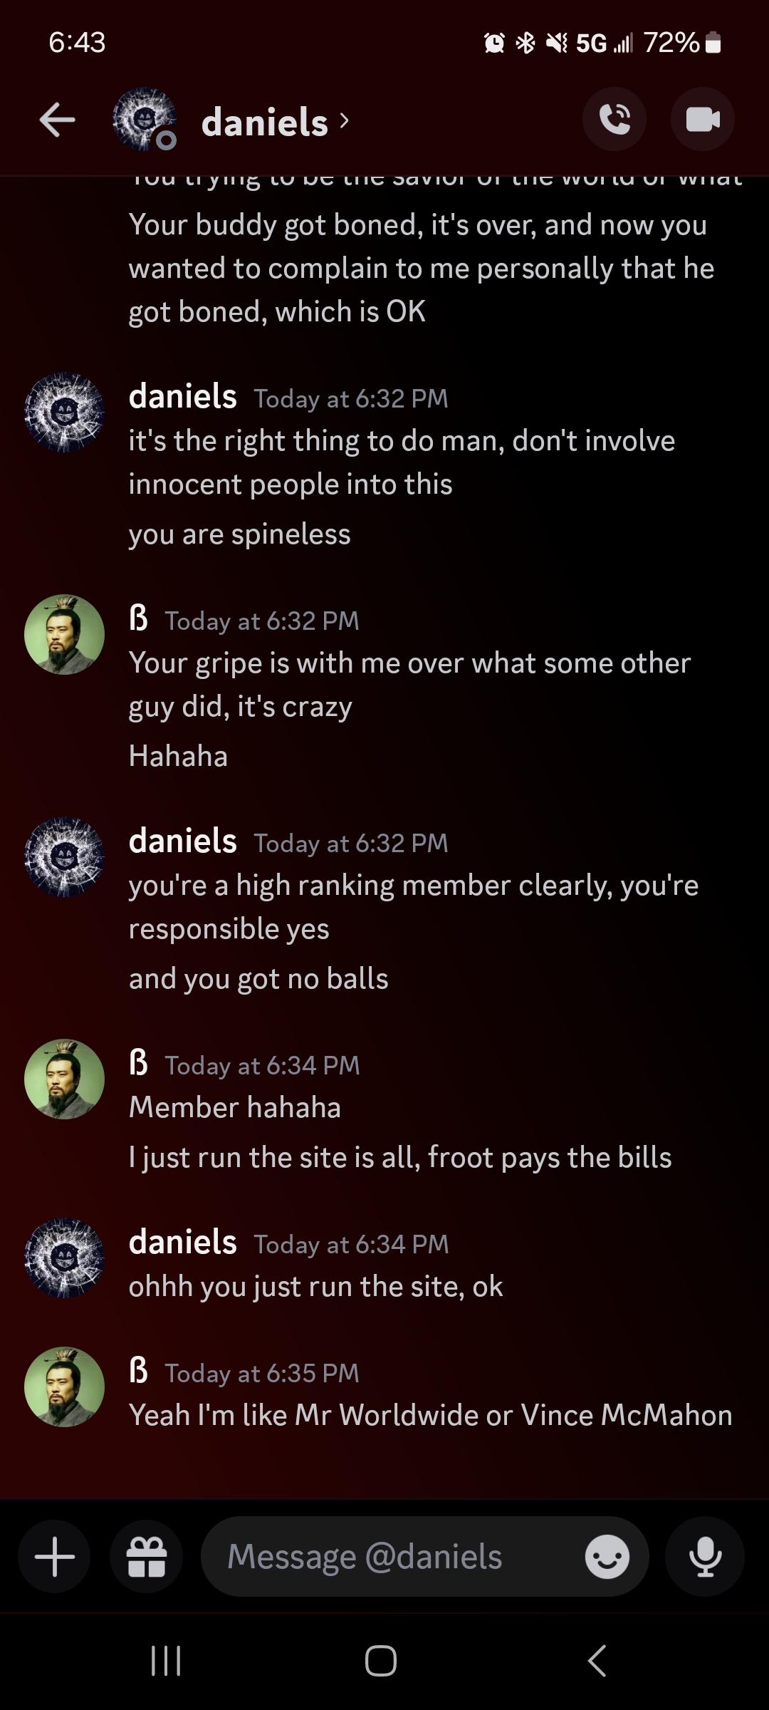Select the 'Yeah I'm like Mr Worldwide' message
This screenshot has height=1710, width=769.
point(430,1415)
